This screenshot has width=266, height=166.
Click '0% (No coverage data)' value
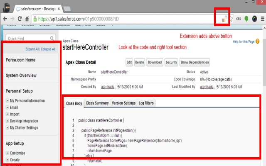point(216,79)
